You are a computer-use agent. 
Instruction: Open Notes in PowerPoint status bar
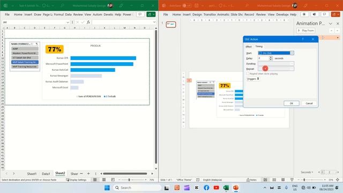click(x=251, y=180)
